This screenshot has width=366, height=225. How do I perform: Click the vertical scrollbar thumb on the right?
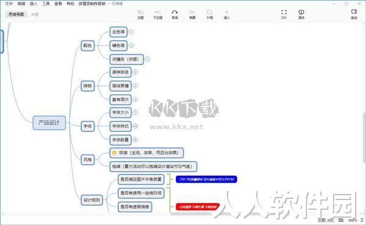click(x=364, y=138)
